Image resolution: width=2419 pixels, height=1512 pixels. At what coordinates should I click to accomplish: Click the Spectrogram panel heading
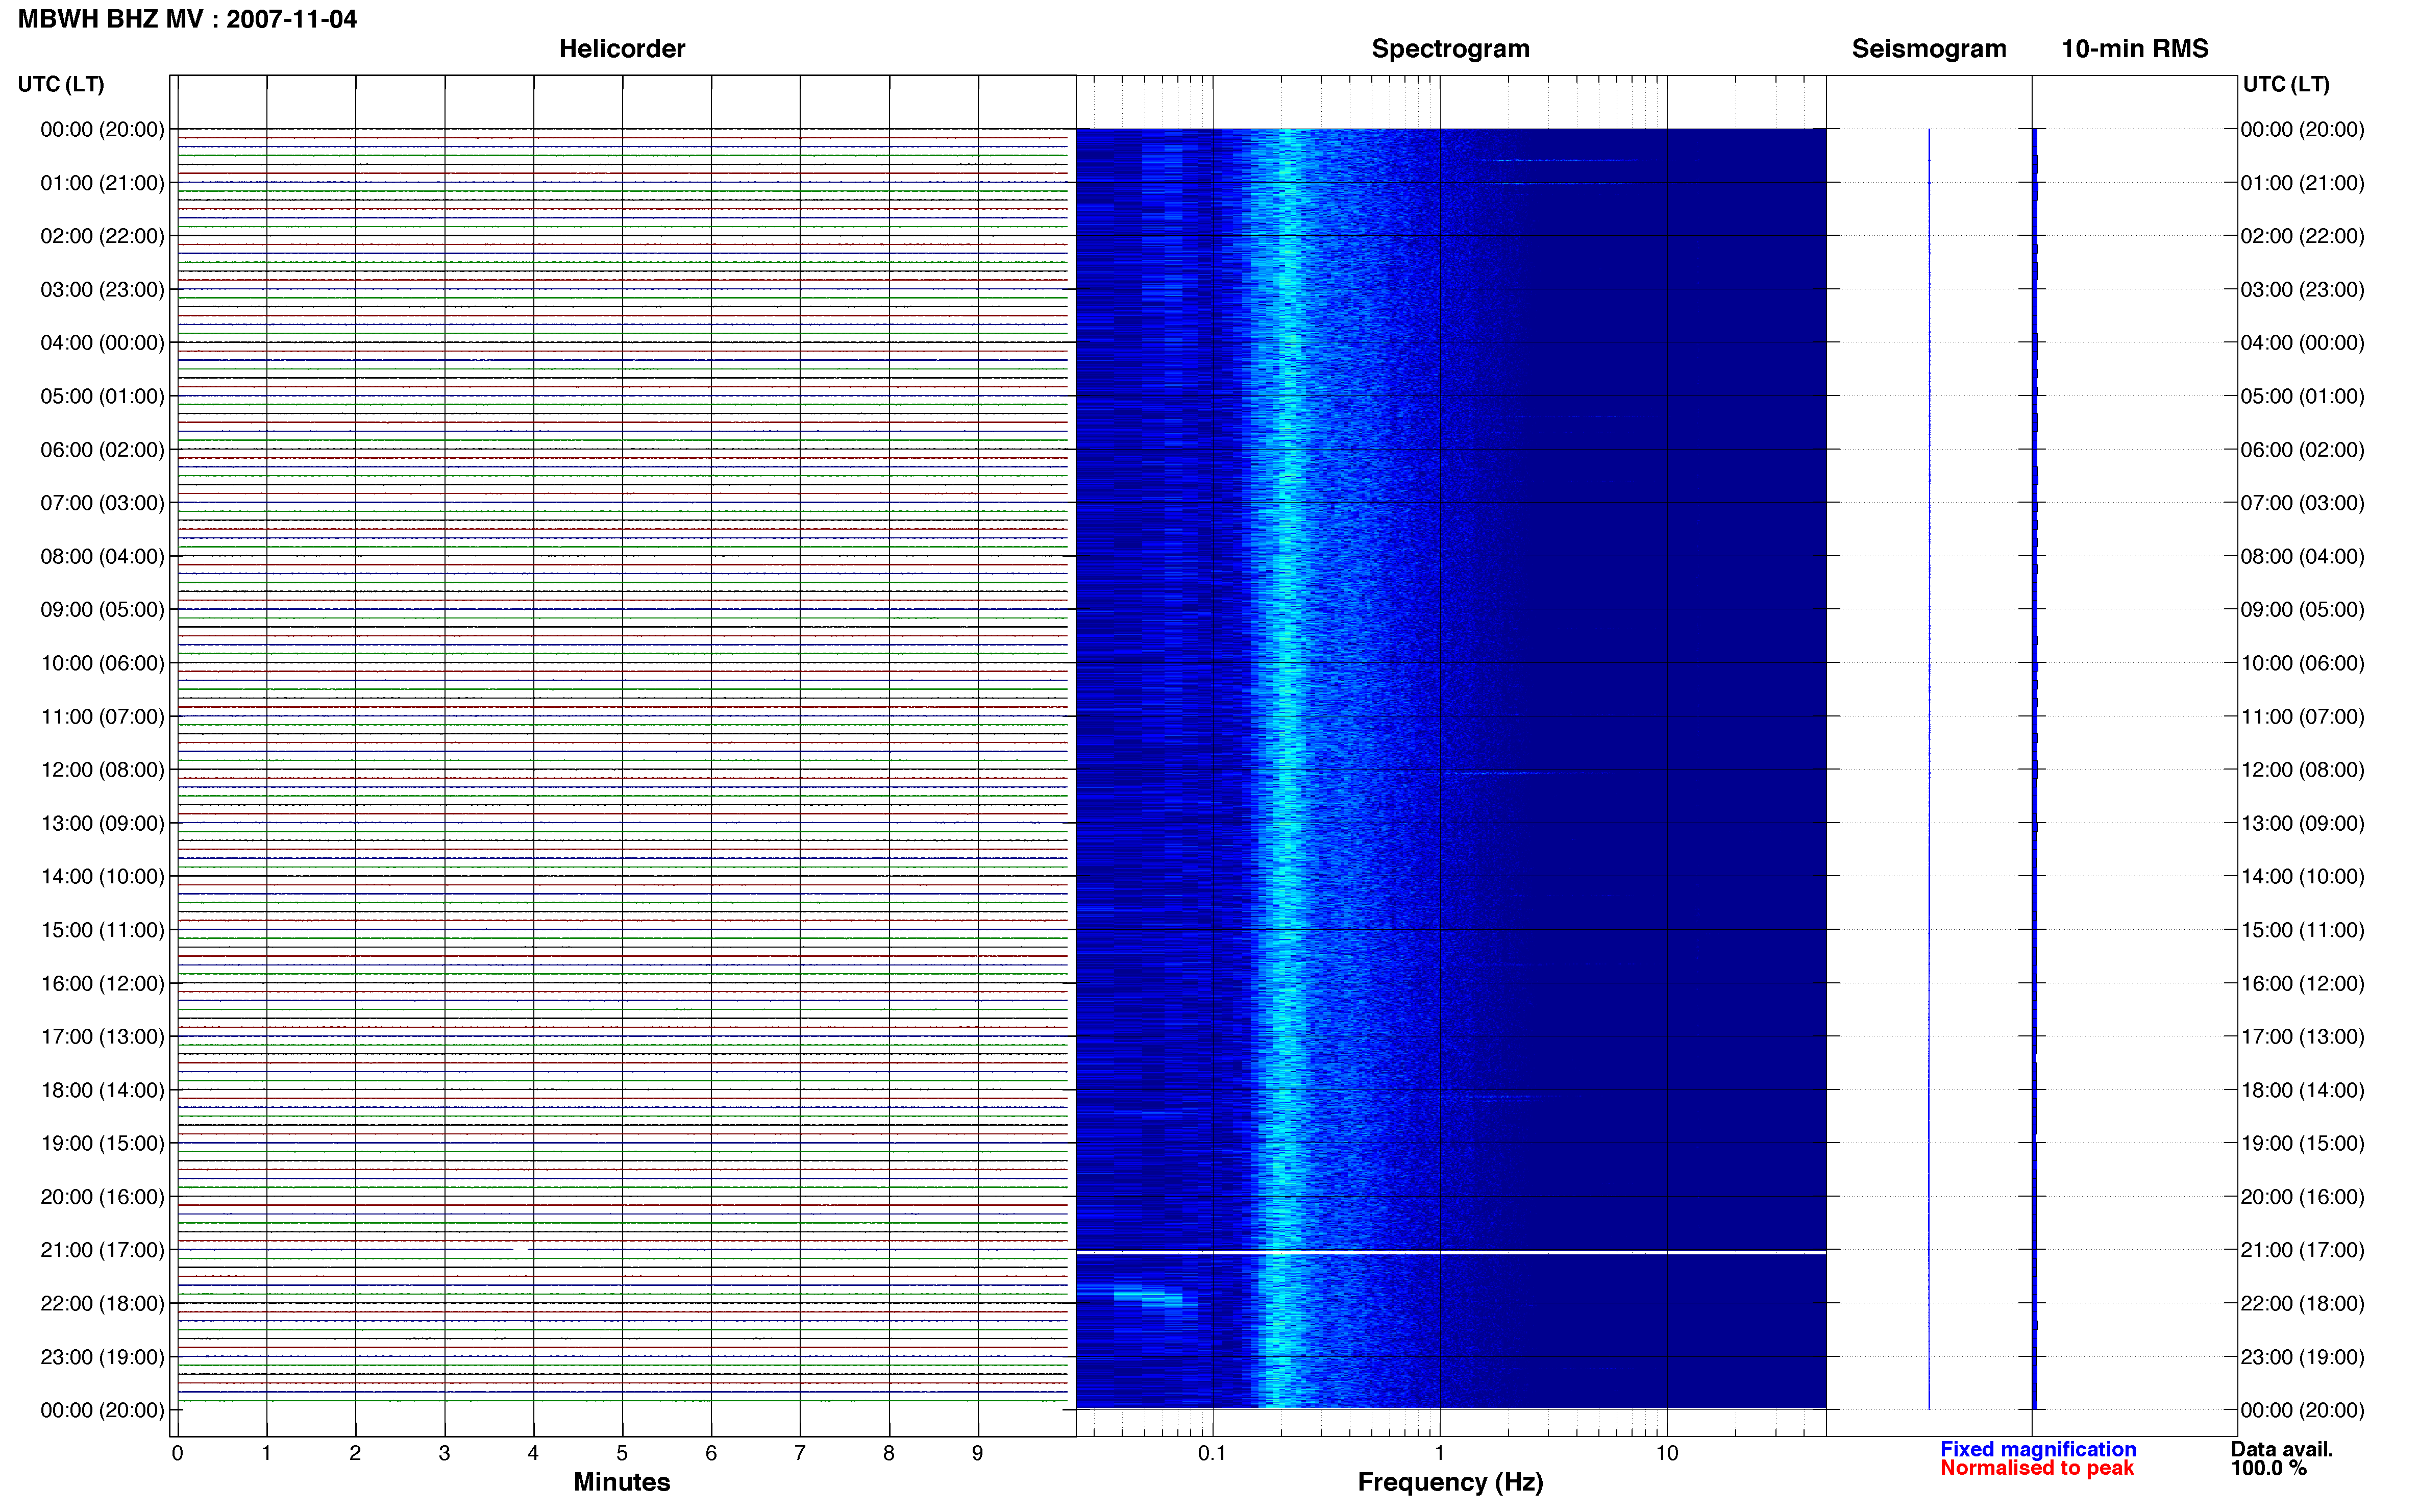(1450, 49)
